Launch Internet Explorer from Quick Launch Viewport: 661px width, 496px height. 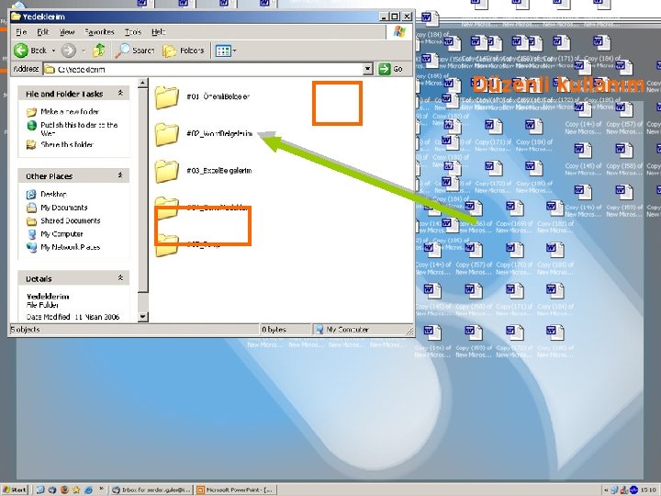(x=88, y=490)
